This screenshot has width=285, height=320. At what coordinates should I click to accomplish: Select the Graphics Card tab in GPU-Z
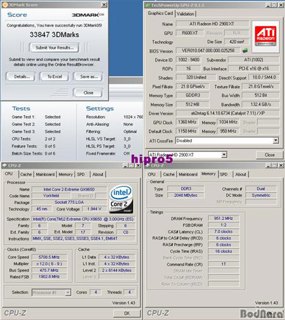[x=160, y=13]
